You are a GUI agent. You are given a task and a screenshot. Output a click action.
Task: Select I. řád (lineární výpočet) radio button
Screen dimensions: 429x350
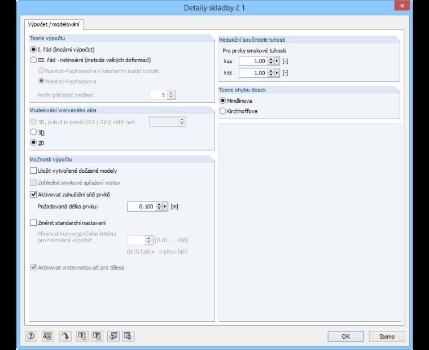coord(33,50)
